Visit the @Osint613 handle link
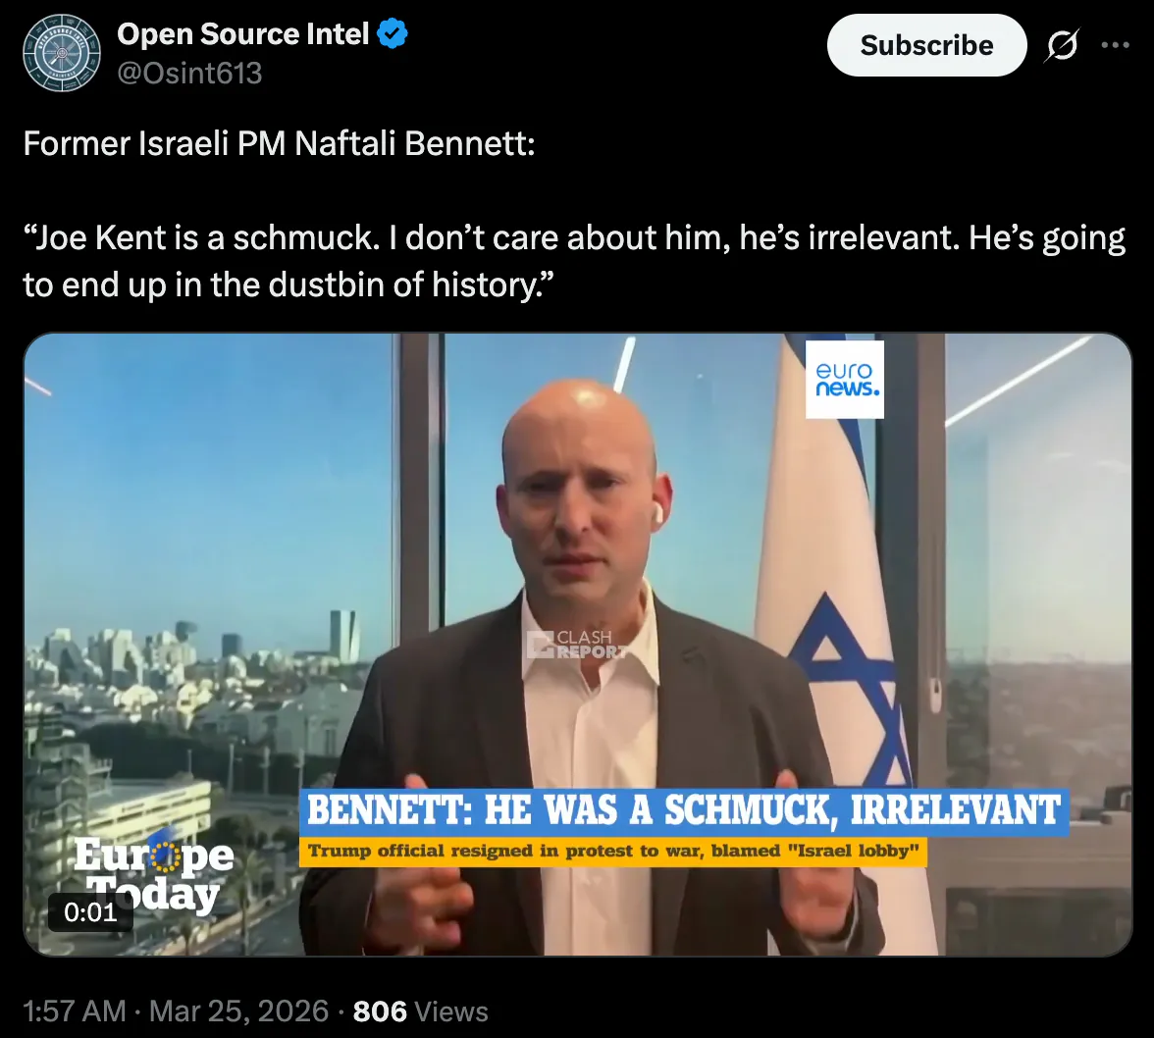The width and height of the screenshot is (1154, 1038). coord(190,73)
